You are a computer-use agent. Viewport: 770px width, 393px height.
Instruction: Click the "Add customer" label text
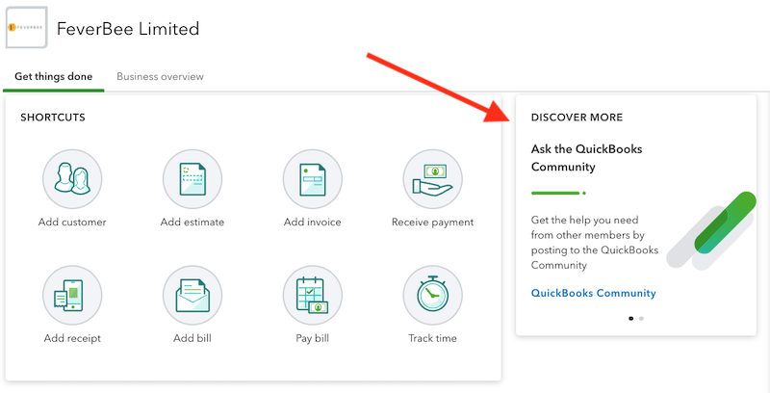(x=72, y=223)
